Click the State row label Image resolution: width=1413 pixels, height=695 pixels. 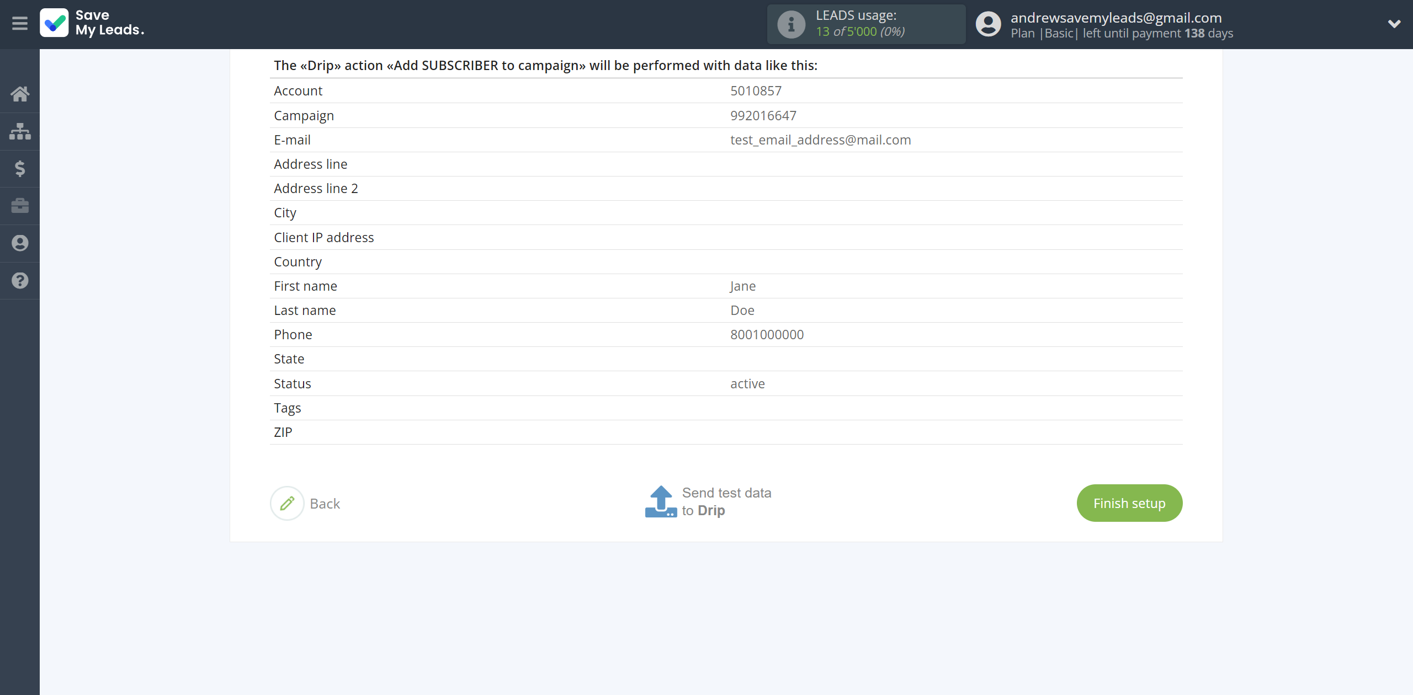pyautogui.click(x=289, y=359)
